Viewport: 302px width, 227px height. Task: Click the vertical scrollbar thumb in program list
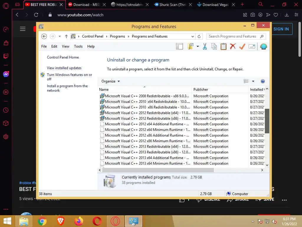click(267, 121)
